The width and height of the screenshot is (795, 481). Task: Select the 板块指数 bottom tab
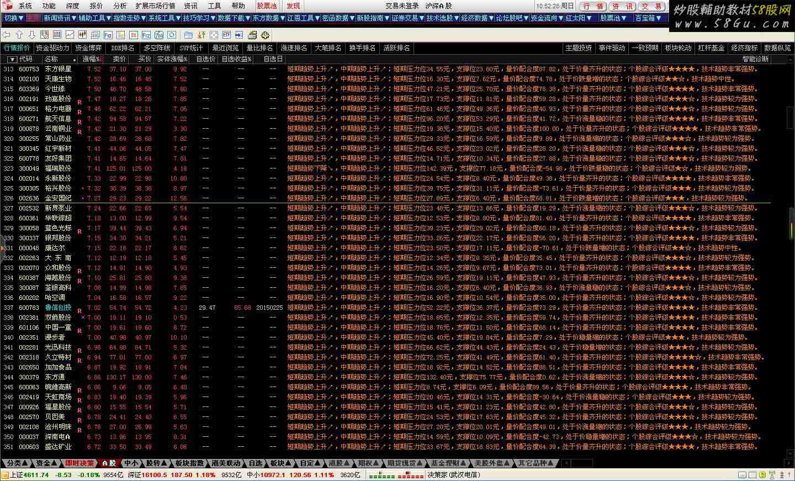click(x=190, y=463)
